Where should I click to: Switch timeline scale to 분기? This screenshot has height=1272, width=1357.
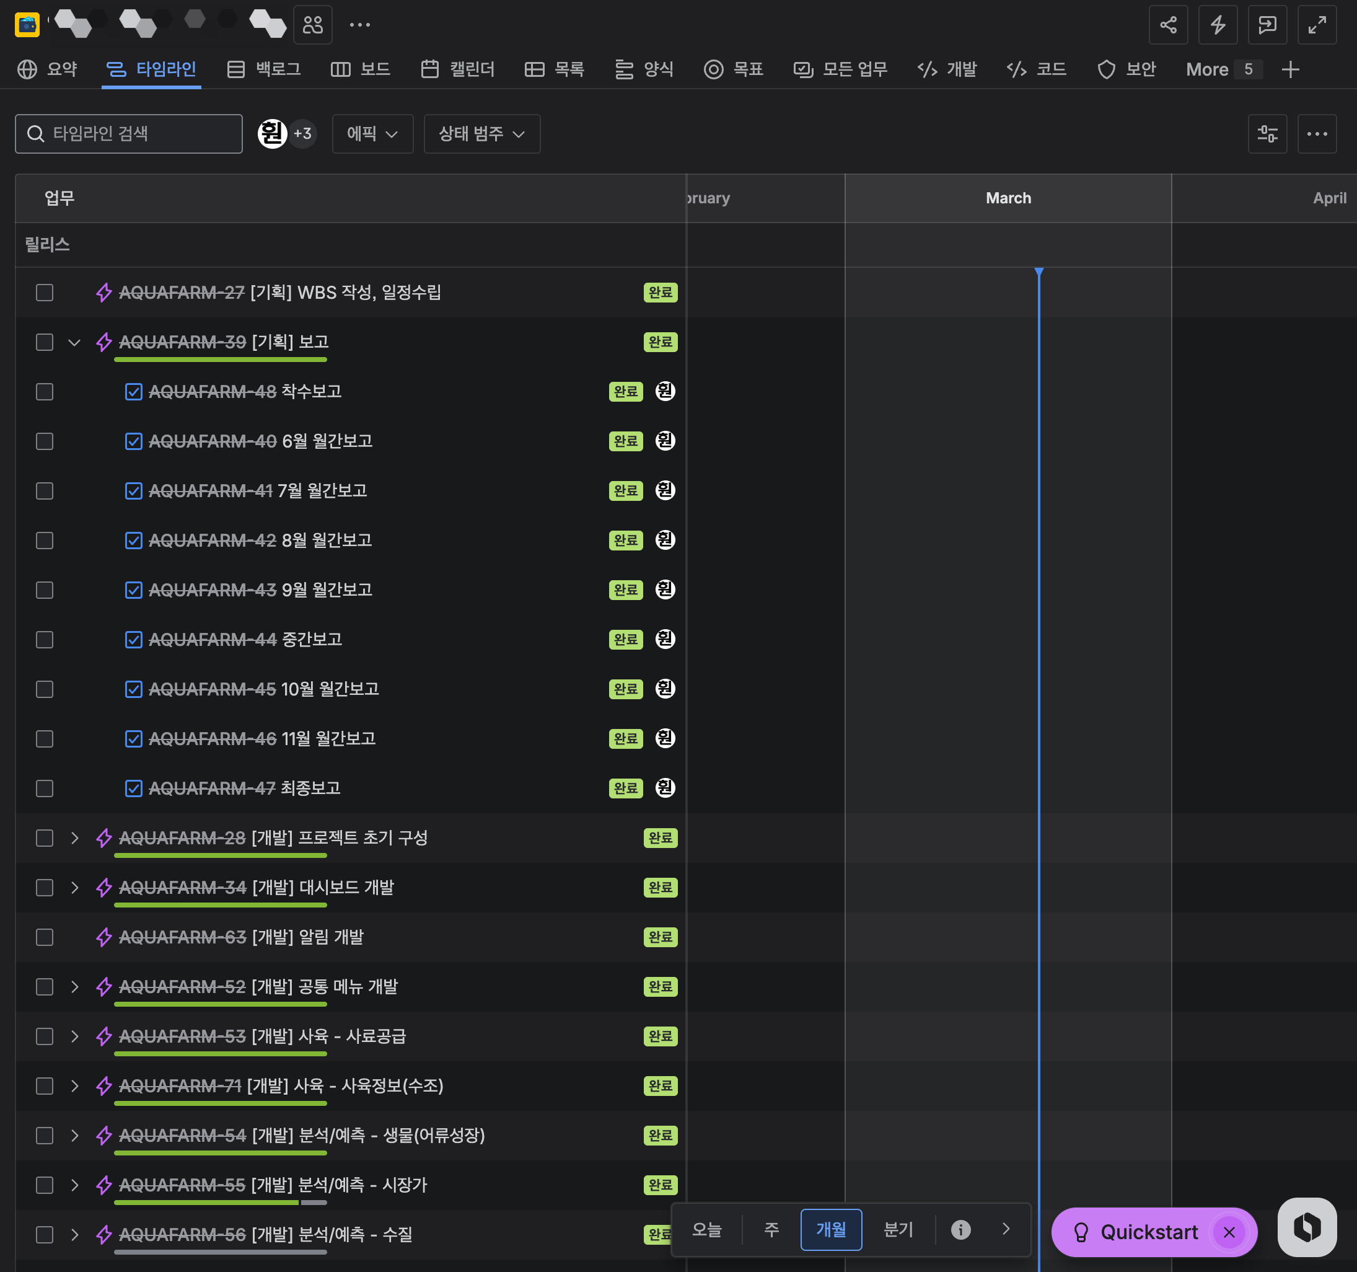[x=898, y=1230]
